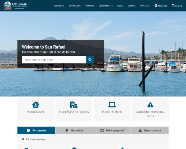
Task: Open the Visitors menu item
Action: tap(90, 6)
